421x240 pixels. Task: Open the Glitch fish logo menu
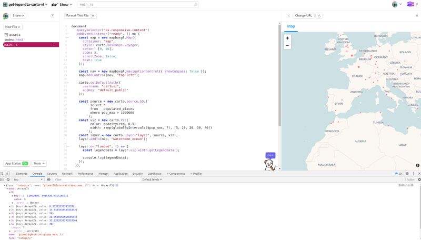pos(412,4)
